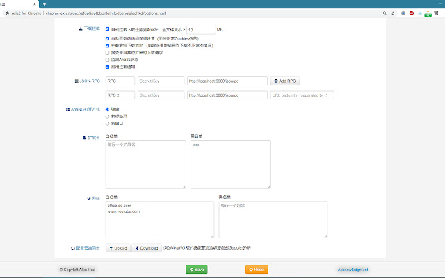
Task: Click office.qq.com in website whitelist
Action: (x=119, y=206)
